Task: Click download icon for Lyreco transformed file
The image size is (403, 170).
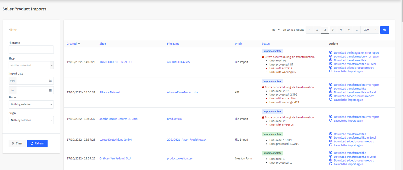Action: coord(331,134)
